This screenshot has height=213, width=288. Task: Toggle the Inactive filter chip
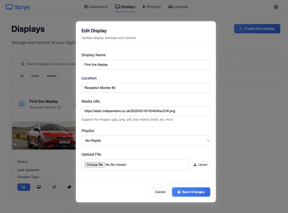52,76
